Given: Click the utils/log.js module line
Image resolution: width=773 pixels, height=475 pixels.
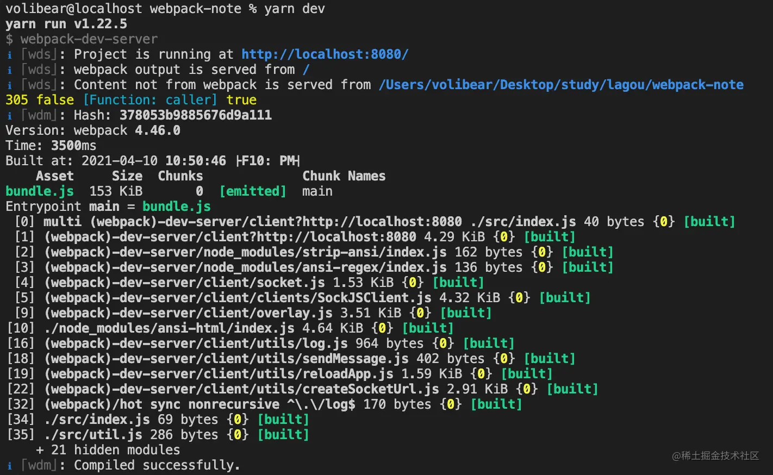Looking at the screenshot, I should 261,343.
